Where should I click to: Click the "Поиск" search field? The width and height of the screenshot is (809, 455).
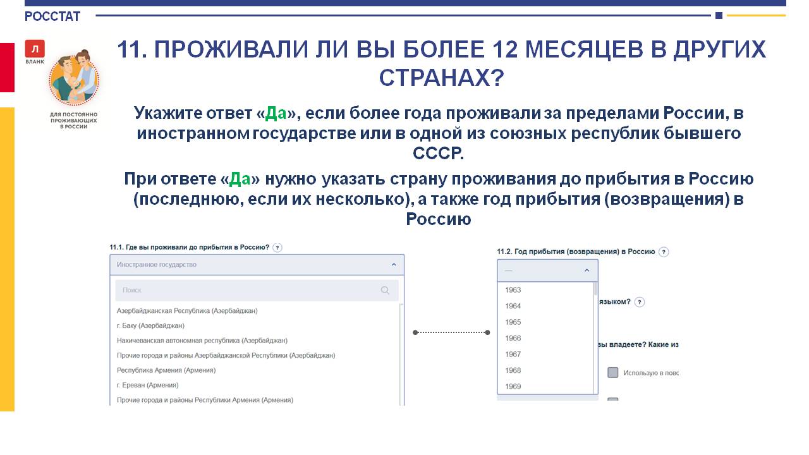pos(257,291)
